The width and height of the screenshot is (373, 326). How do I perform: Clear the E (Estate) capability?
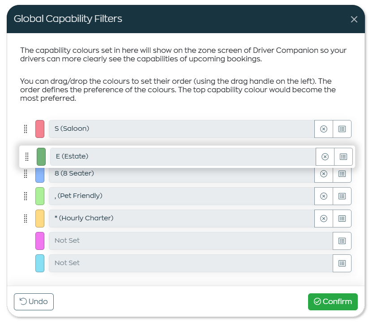click(325, 157)
